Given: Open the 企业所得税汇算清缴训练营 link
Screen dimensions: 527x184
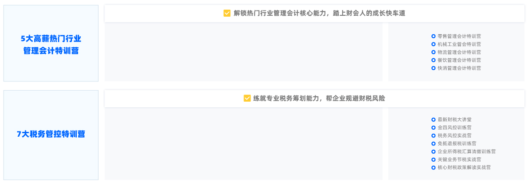Looking at the screenshot, I should pyautogui.click(x=466, y=151).
